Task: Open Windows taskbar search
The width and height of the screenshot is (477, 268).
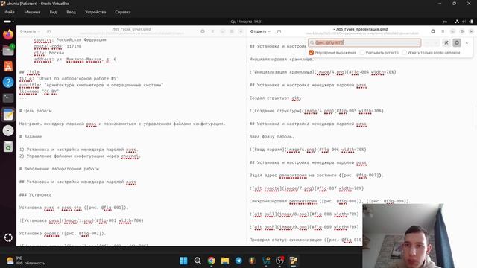Action: tap(198, 261)
